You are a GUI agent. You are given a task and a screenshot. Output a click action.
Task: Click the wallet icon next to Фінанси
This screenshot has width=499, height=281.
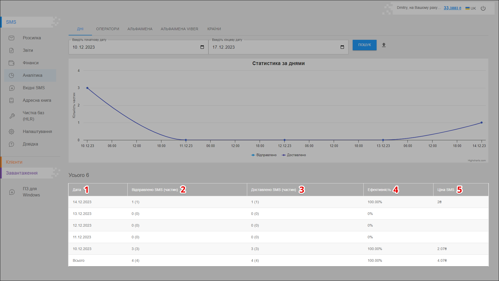[x=11, y=63]
